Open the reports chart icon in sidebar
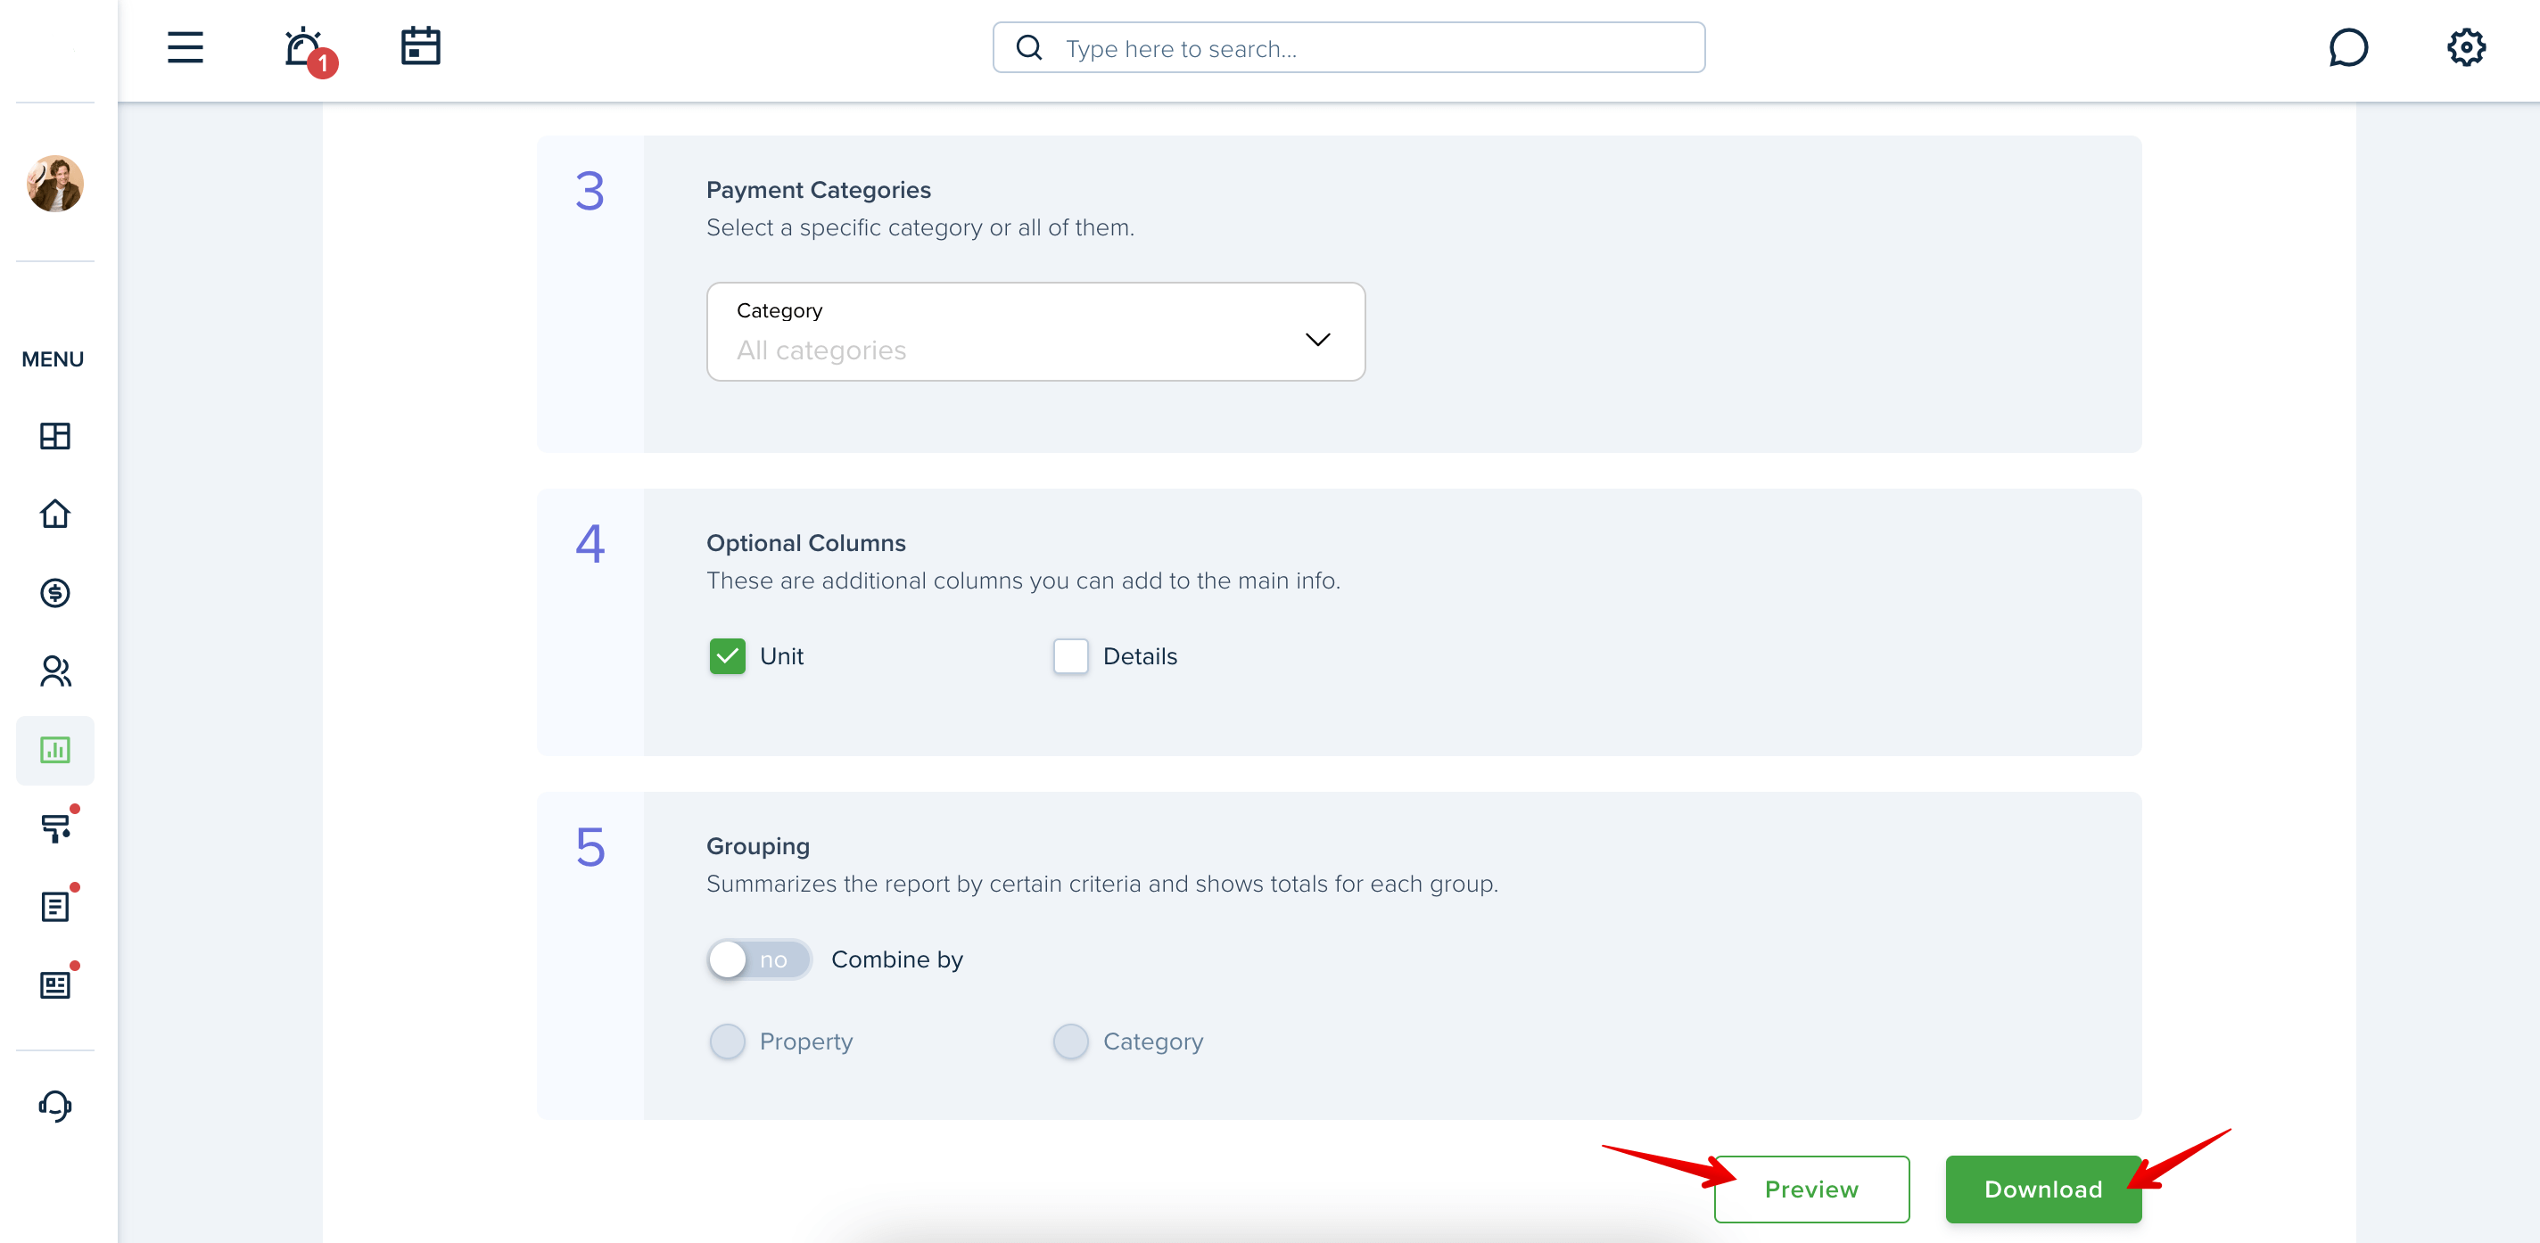This screenshot has height=1243, width=2540. click(x=55, y=750)
